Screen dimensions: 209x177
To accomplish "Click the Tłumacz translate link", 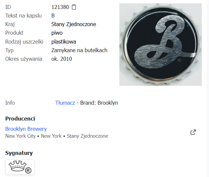I will [65, 103].
